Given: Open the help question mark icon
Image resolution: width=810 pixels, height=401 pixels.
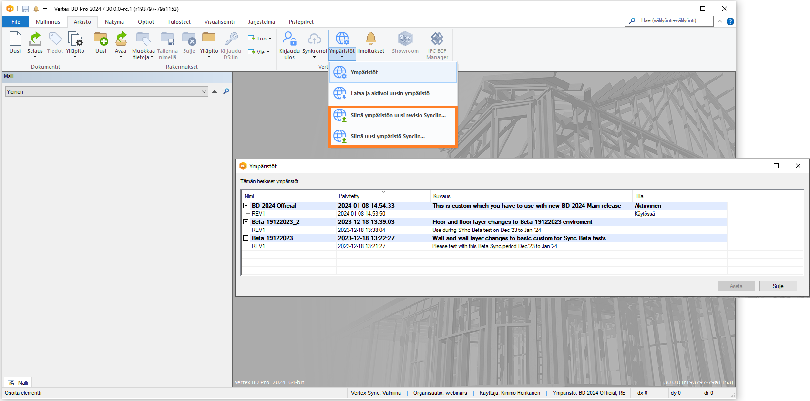Looking at the screenshot, I should pyautogui.click(x=730, y=21).
